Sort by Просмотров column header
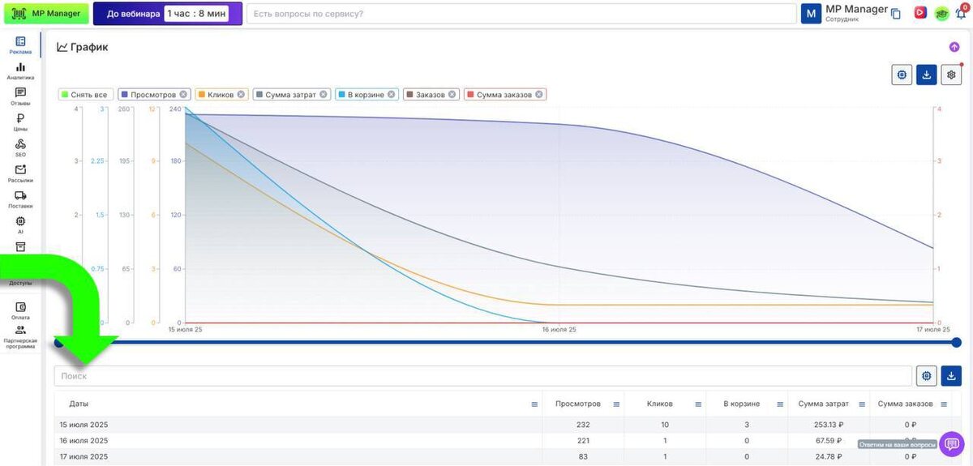 click(x=578, y=404)
